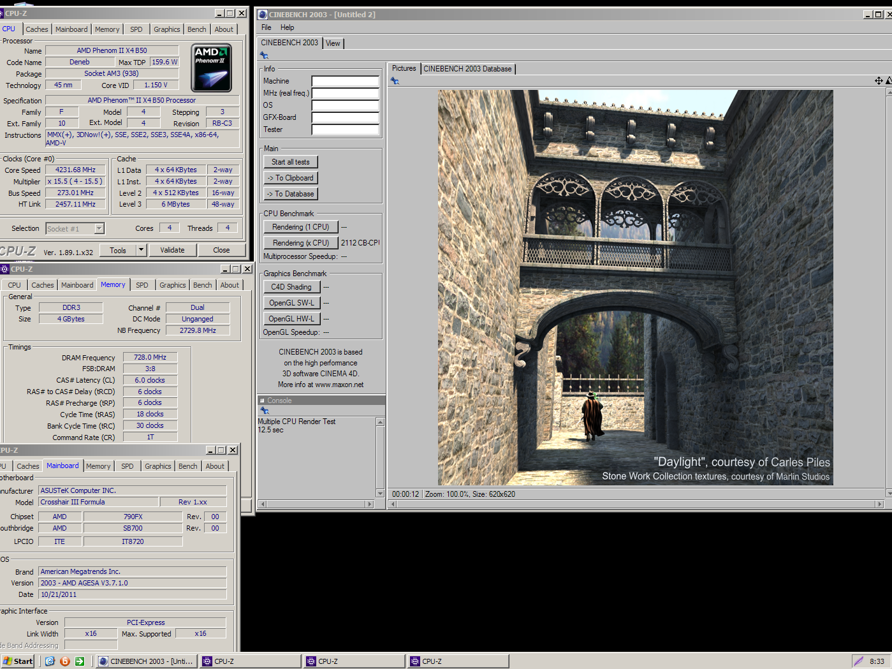Viewport: 892px width, 669px height.
Task: Open the Caches tab in the CPU-Z CPU window
Action: click(37, 29)
